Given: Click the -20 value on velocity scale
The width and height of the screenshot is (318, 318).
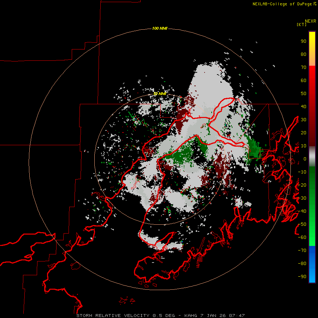Looking at the screenshot, I should pos(302,185).
